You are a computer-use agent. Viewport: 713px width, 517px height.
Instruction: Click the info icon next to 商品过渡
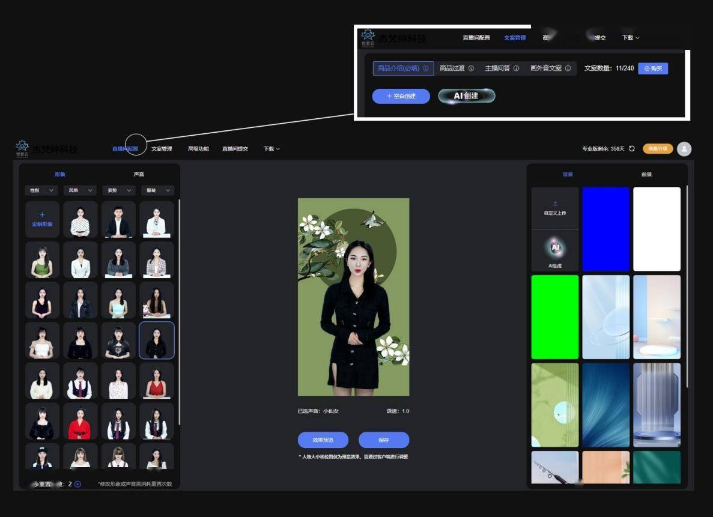coord(472,68)
